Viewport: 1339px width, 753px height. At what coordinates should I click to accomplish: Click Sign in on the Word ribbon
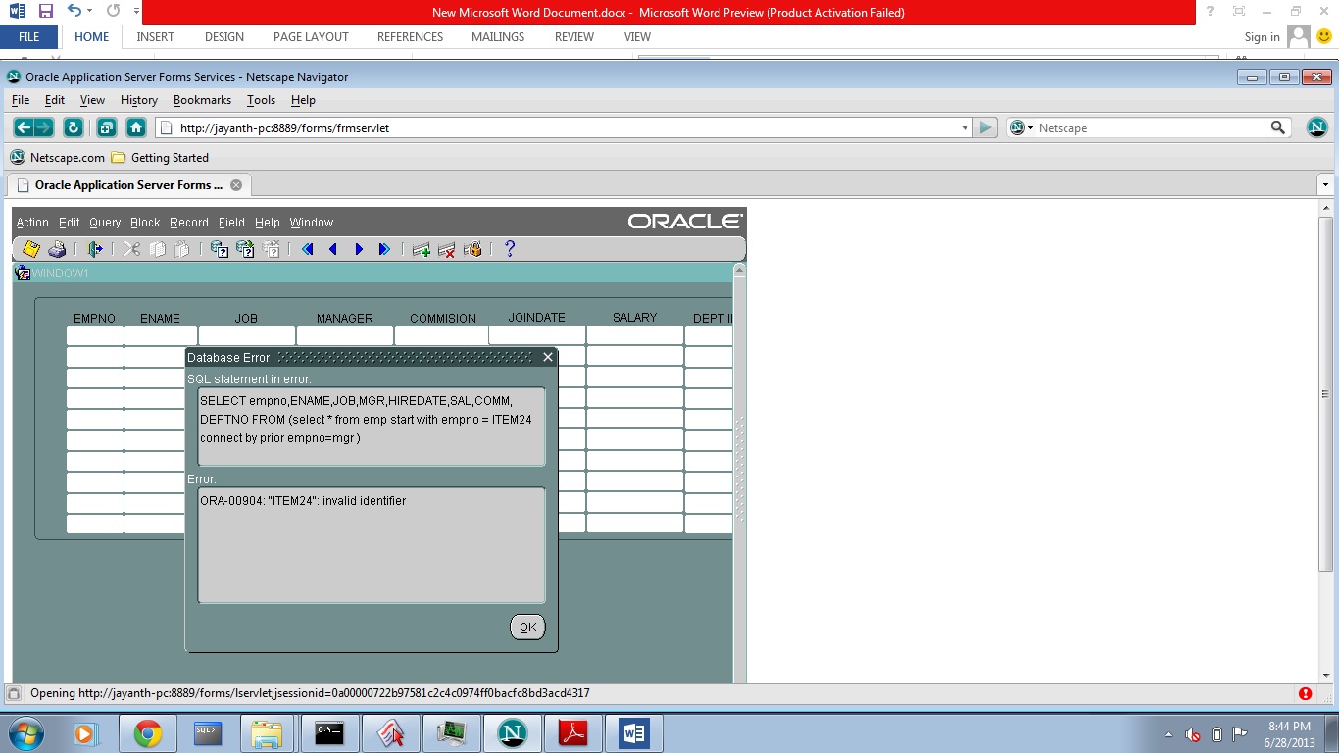(1262, 37)
